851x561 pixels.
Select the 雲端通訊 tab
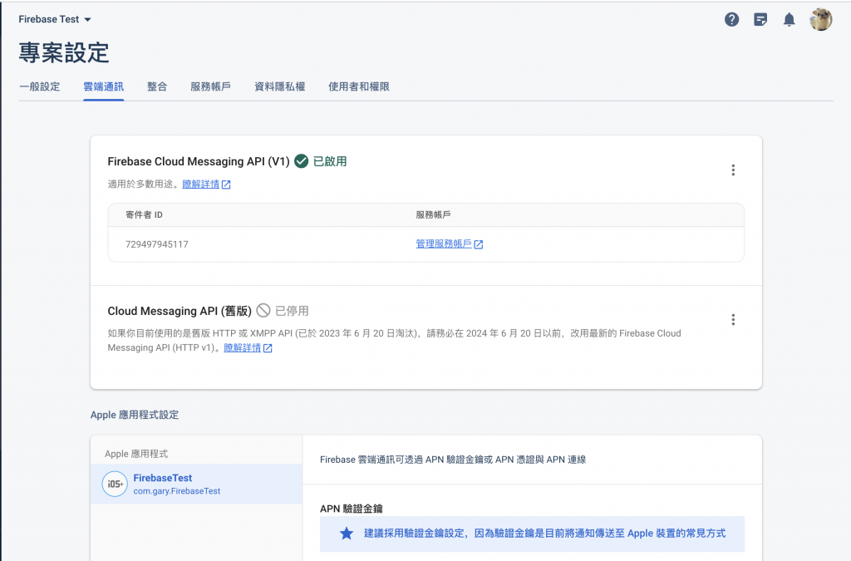(x=104, y=86)
